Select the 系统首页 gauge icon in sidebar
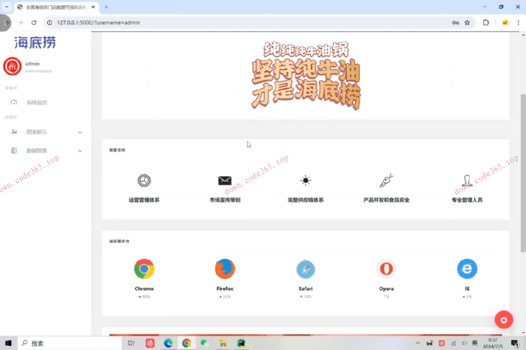 tap(14, 102)
